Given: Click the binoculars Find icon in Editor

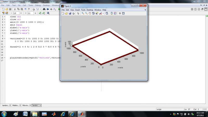Looking at the screenshot, I should pyautogui.click(x=44, y=9).
